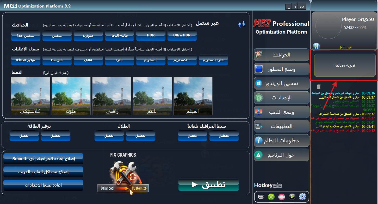Click the PUBG Mobile hotkey icon
Viewport: 378px width, 204px height.
point(261,197)
